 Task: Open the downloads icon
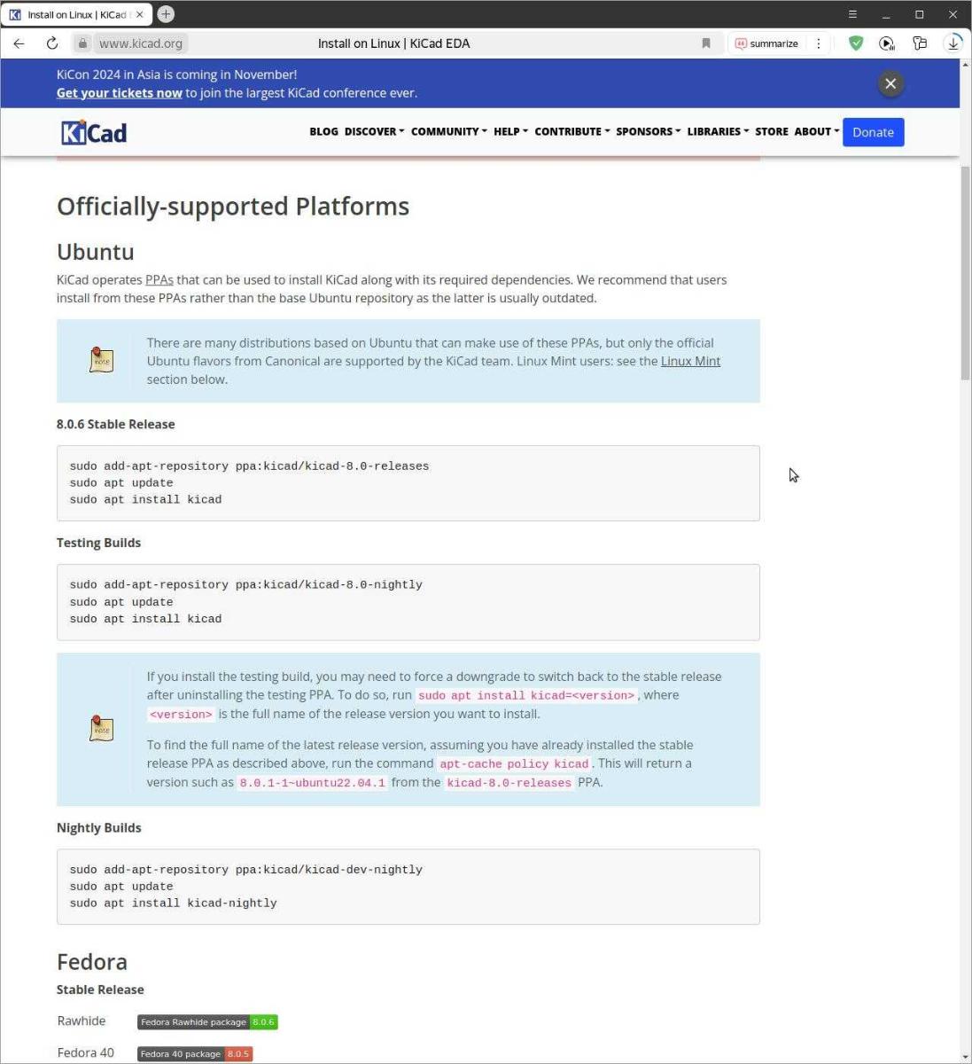pyautogui.click(x=953, y=43)
